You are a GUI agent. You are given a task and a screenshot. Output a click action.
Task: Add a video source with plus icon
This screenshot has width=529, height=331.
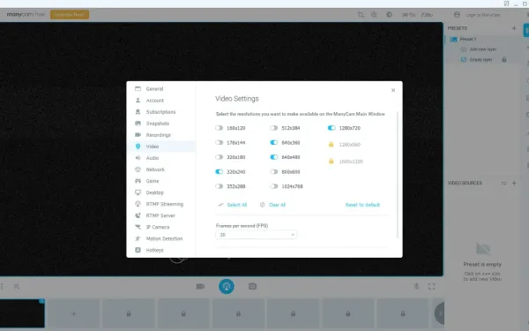514,183
